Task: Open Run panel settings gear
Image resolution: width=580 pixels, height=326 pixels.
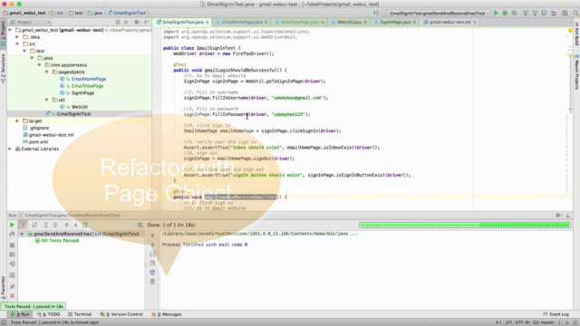Action: coord(558,216)
